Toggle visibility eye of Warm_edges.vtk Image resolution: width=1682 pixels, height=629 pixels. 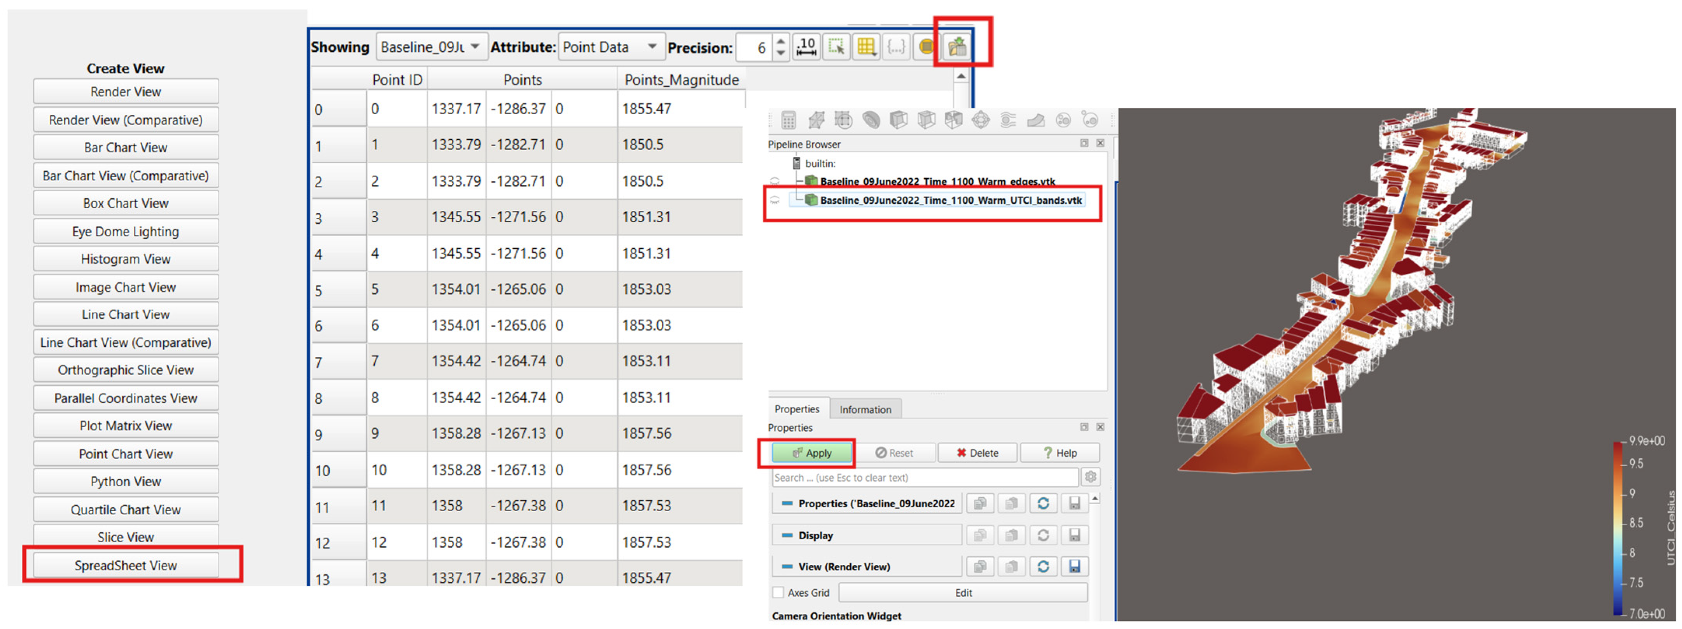[x=775, y=182]
